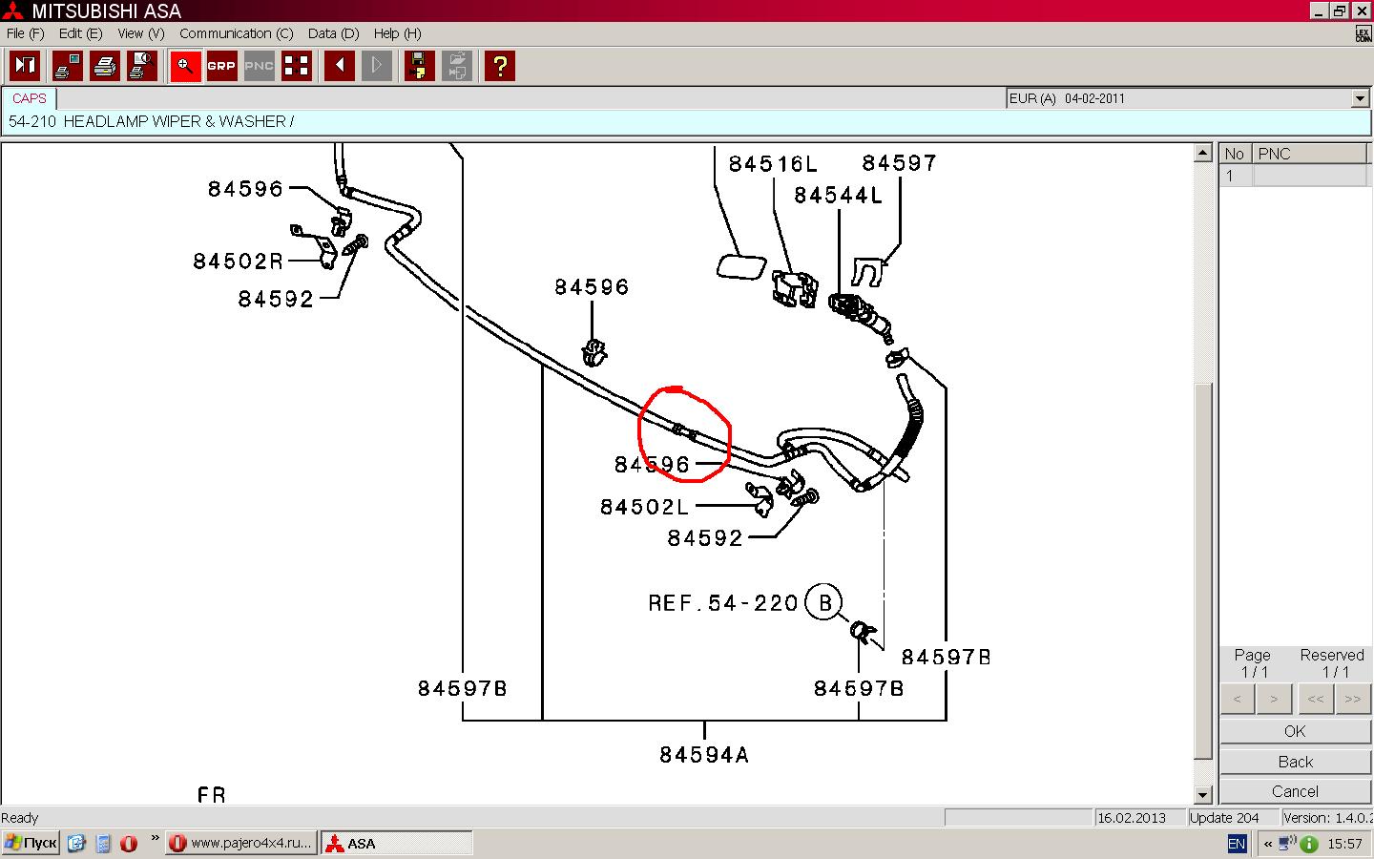Viewport: 1374px width, 859px height.
Task: Click the print setup toolbar icon
Action: [x=67, y=66]
